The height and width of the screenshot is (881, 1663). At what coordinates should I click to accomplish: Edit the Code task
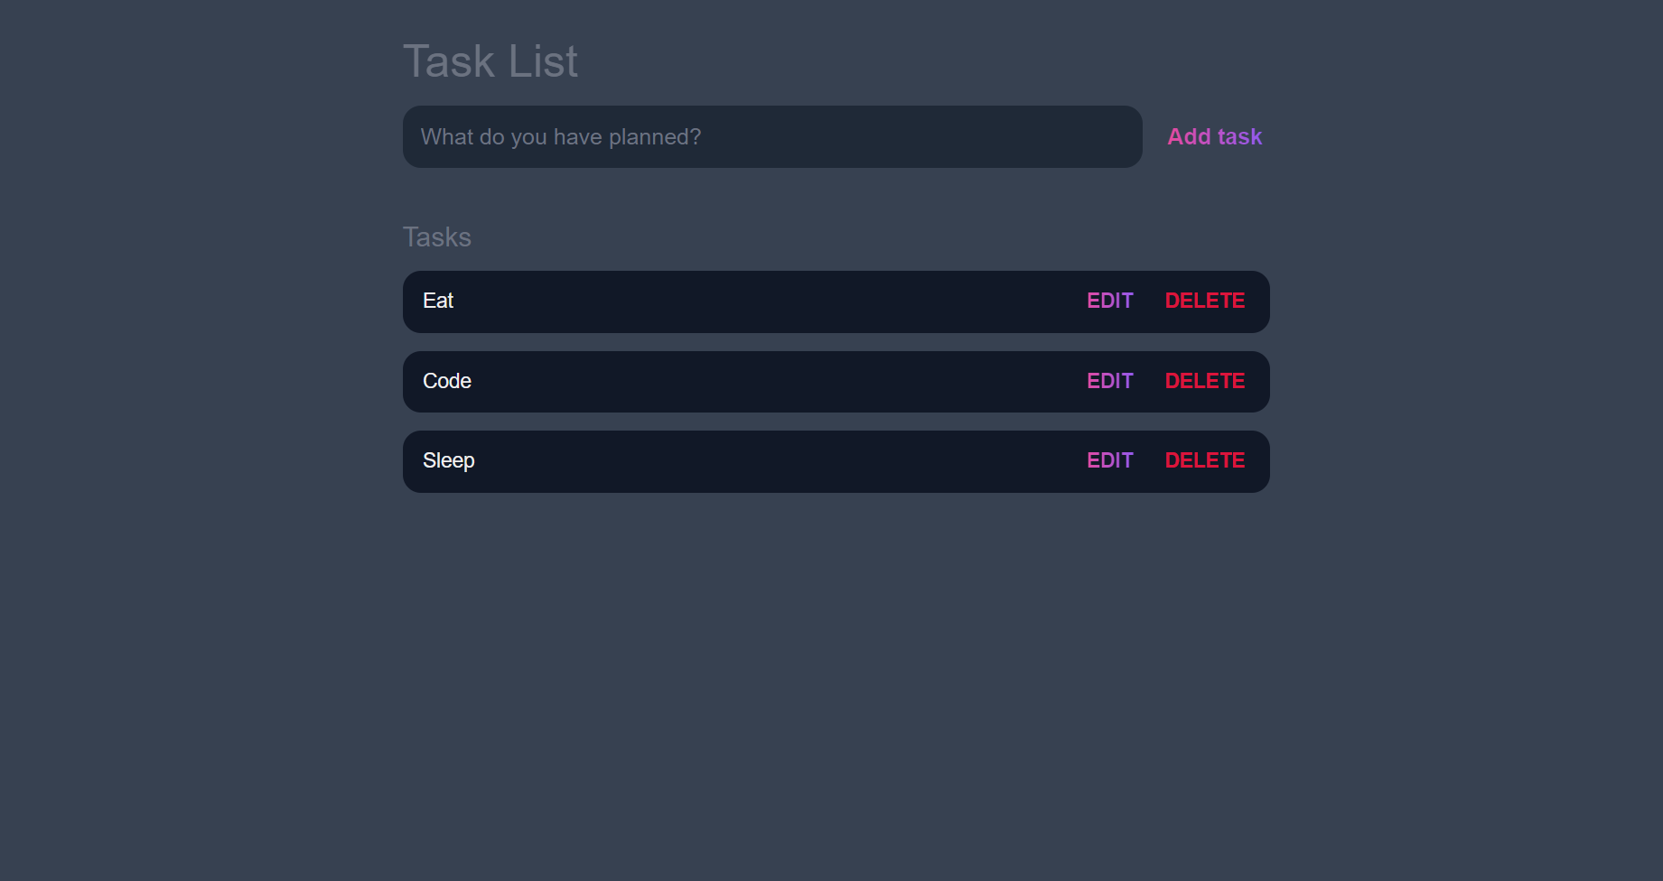click(1109, 381)
